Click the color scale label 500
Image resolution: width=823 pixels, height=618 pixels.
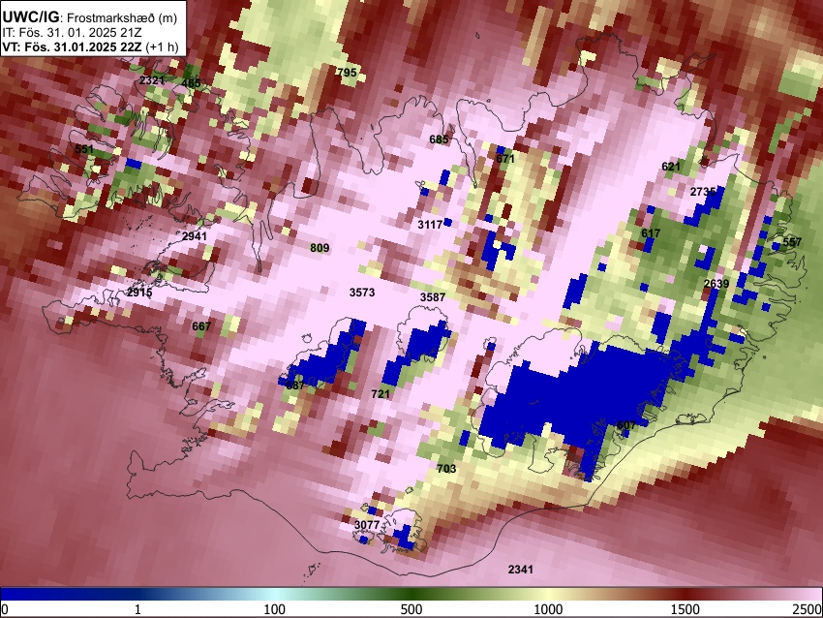411,609
